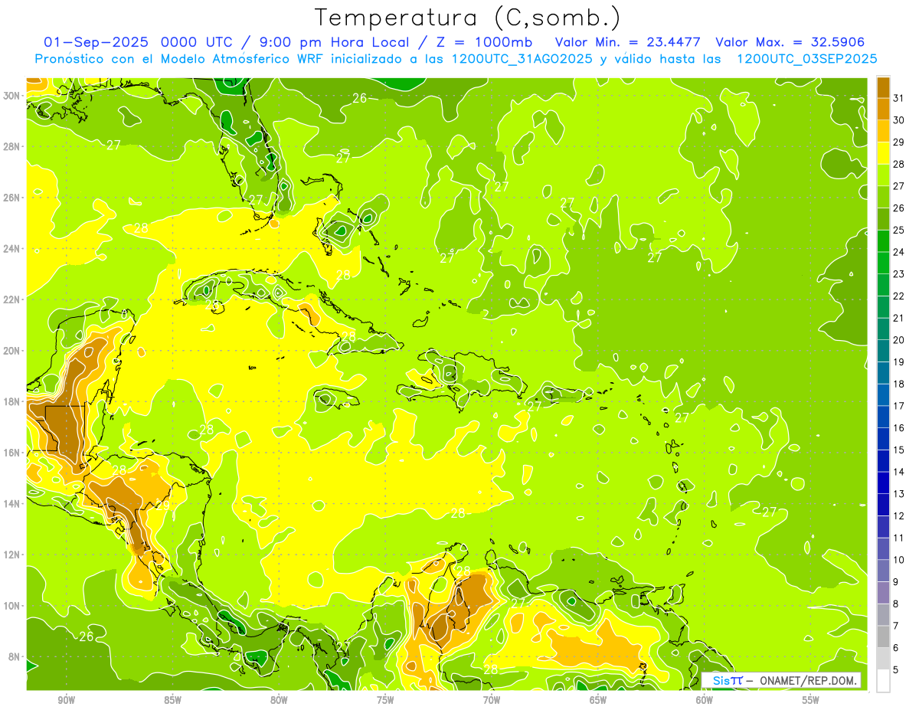The image size is (919, 710).
Task: Click the '9:00 pm Hora Local' text
Action: tap(335, 42)
